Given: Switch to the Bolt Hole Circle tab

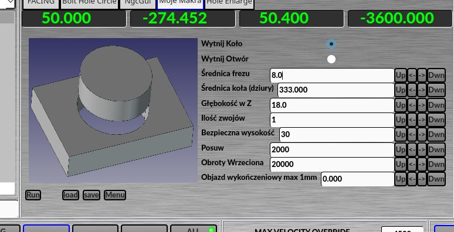Looking at the screenshot, I should [89, 3].
